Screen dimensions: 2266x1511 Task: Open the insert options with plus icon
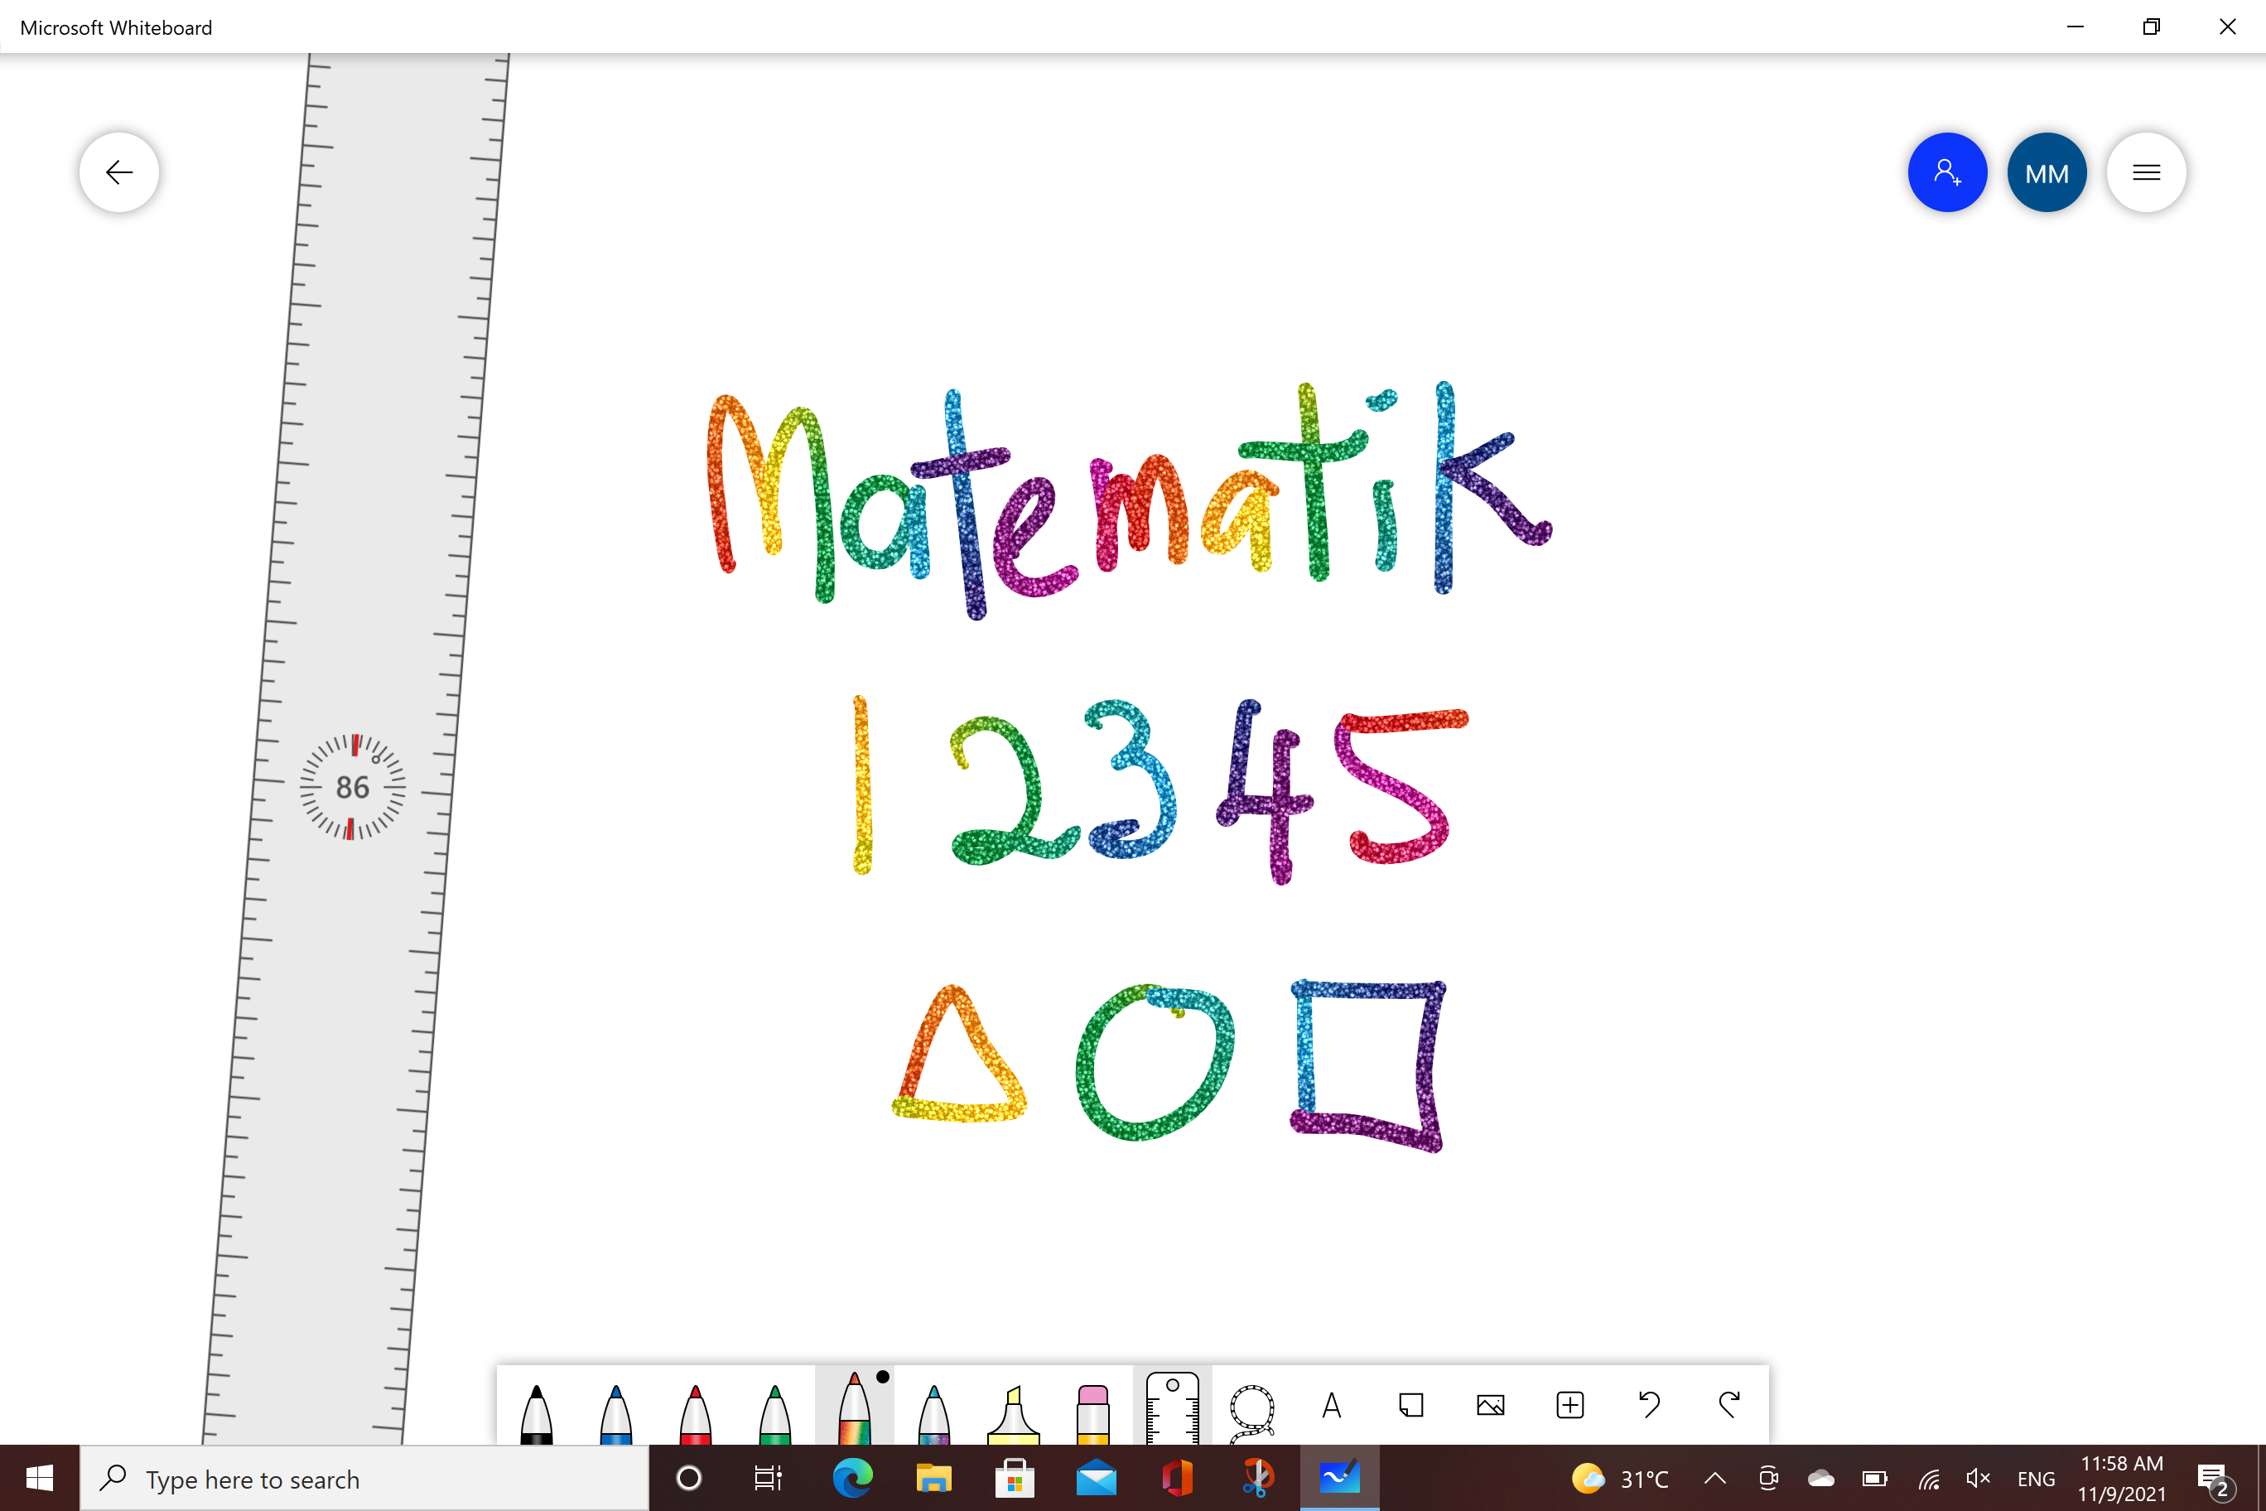click(x=1569, y=1405)
